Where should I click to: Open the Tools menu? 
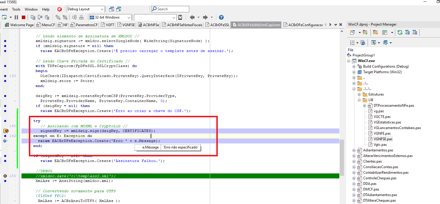pyautogui.click(x=16, y=9)
